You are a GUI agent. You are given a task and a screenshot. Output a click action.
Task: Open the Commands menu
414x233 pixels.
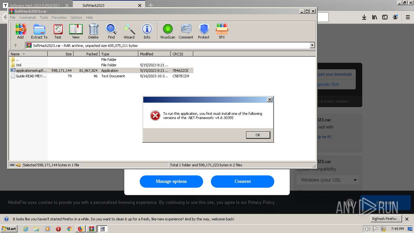pyautogui.click(x=27, y=17)
